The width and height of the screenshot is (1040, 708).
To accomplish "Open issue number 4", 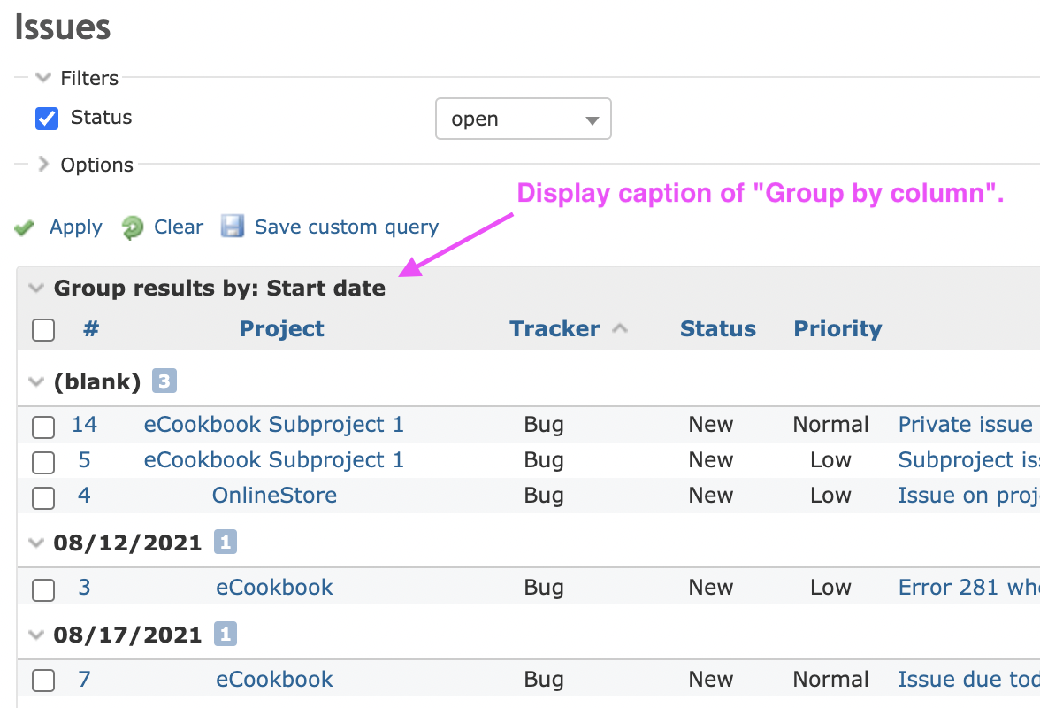I will [x=84, y=495].
